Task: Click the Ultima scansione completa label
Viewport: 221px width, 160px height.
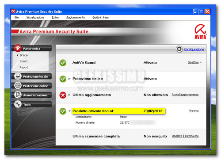Action: [96, 136]
